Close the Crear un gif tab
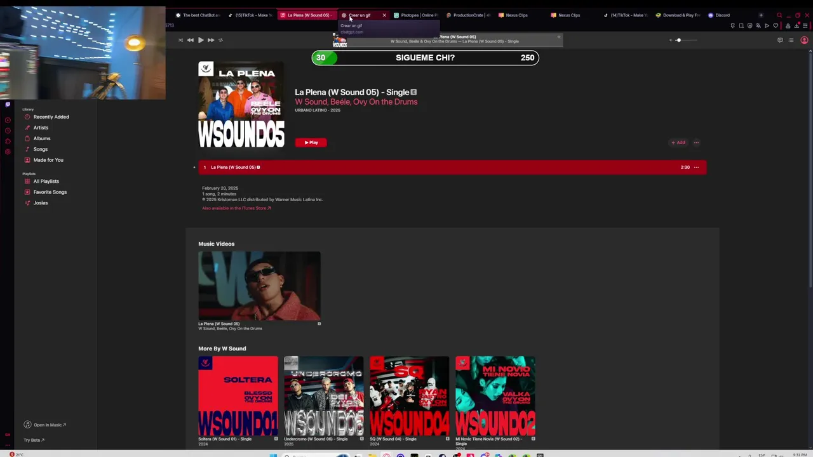This screenshot has width=813, height=457. coord(384,15)
